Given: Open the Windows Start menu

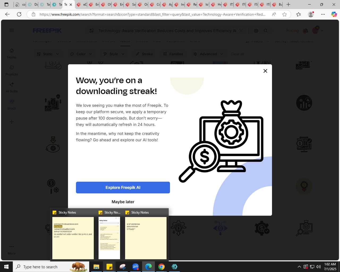Looking at the screenshot, I should [6, 267].
